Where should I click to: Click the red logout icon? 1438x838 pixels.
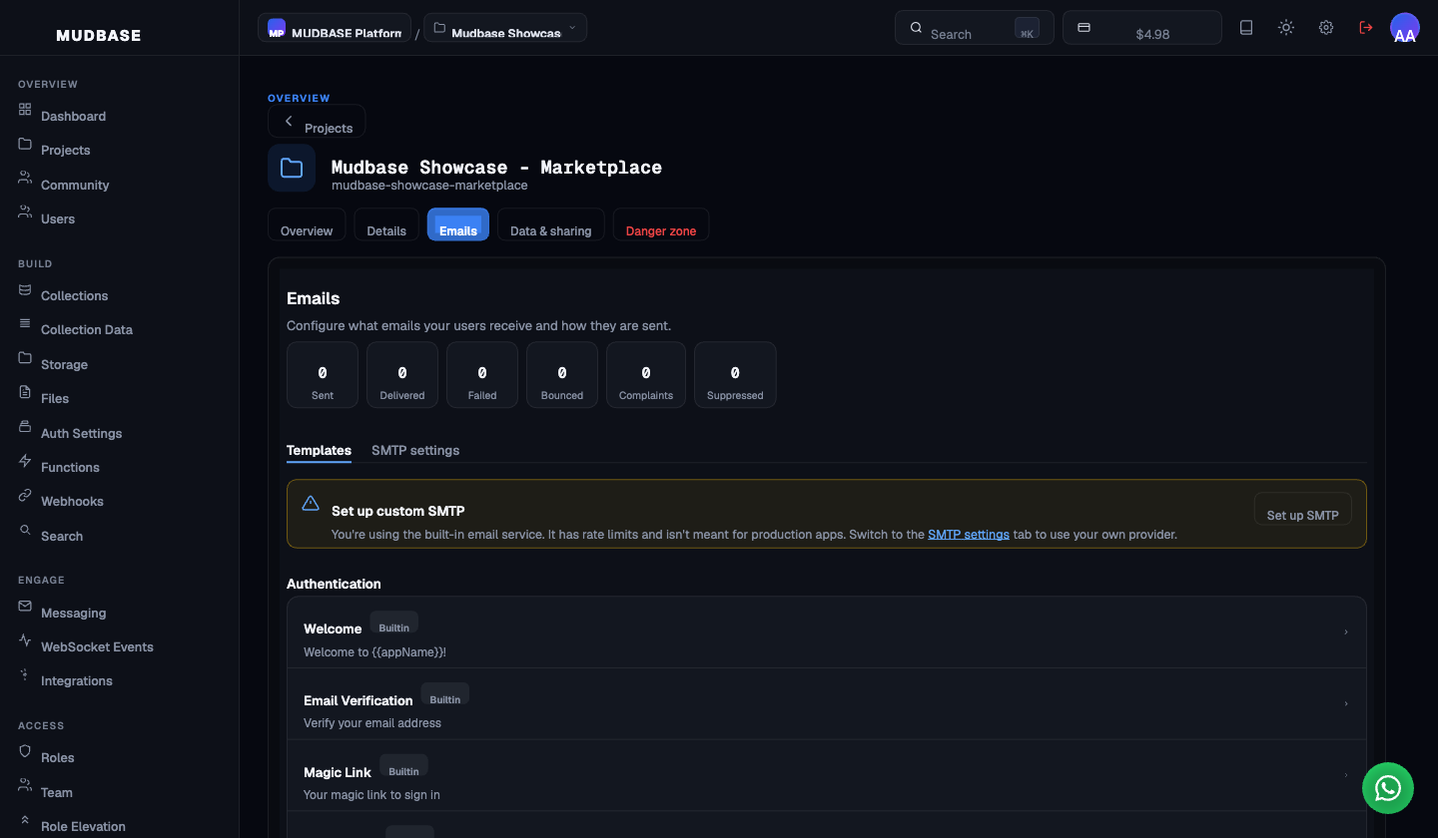click(1366, 28)
